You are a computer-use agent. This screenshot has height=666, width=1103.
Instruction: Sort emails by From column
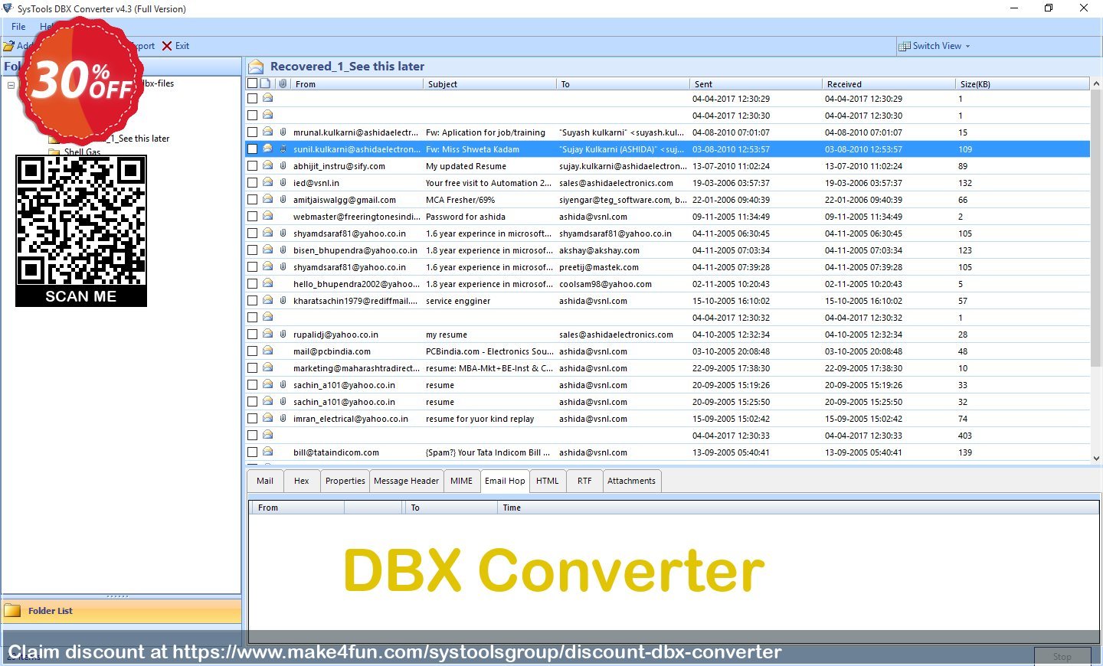pyautogui.click(x=357, y=84)
